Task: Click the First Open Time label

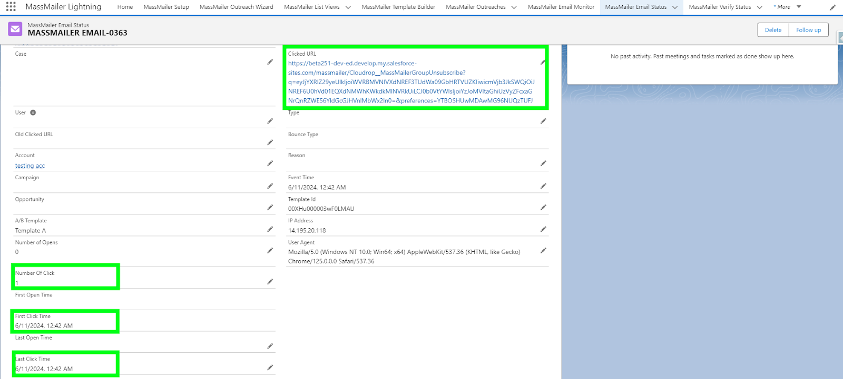Action: (x=34, y=295)
